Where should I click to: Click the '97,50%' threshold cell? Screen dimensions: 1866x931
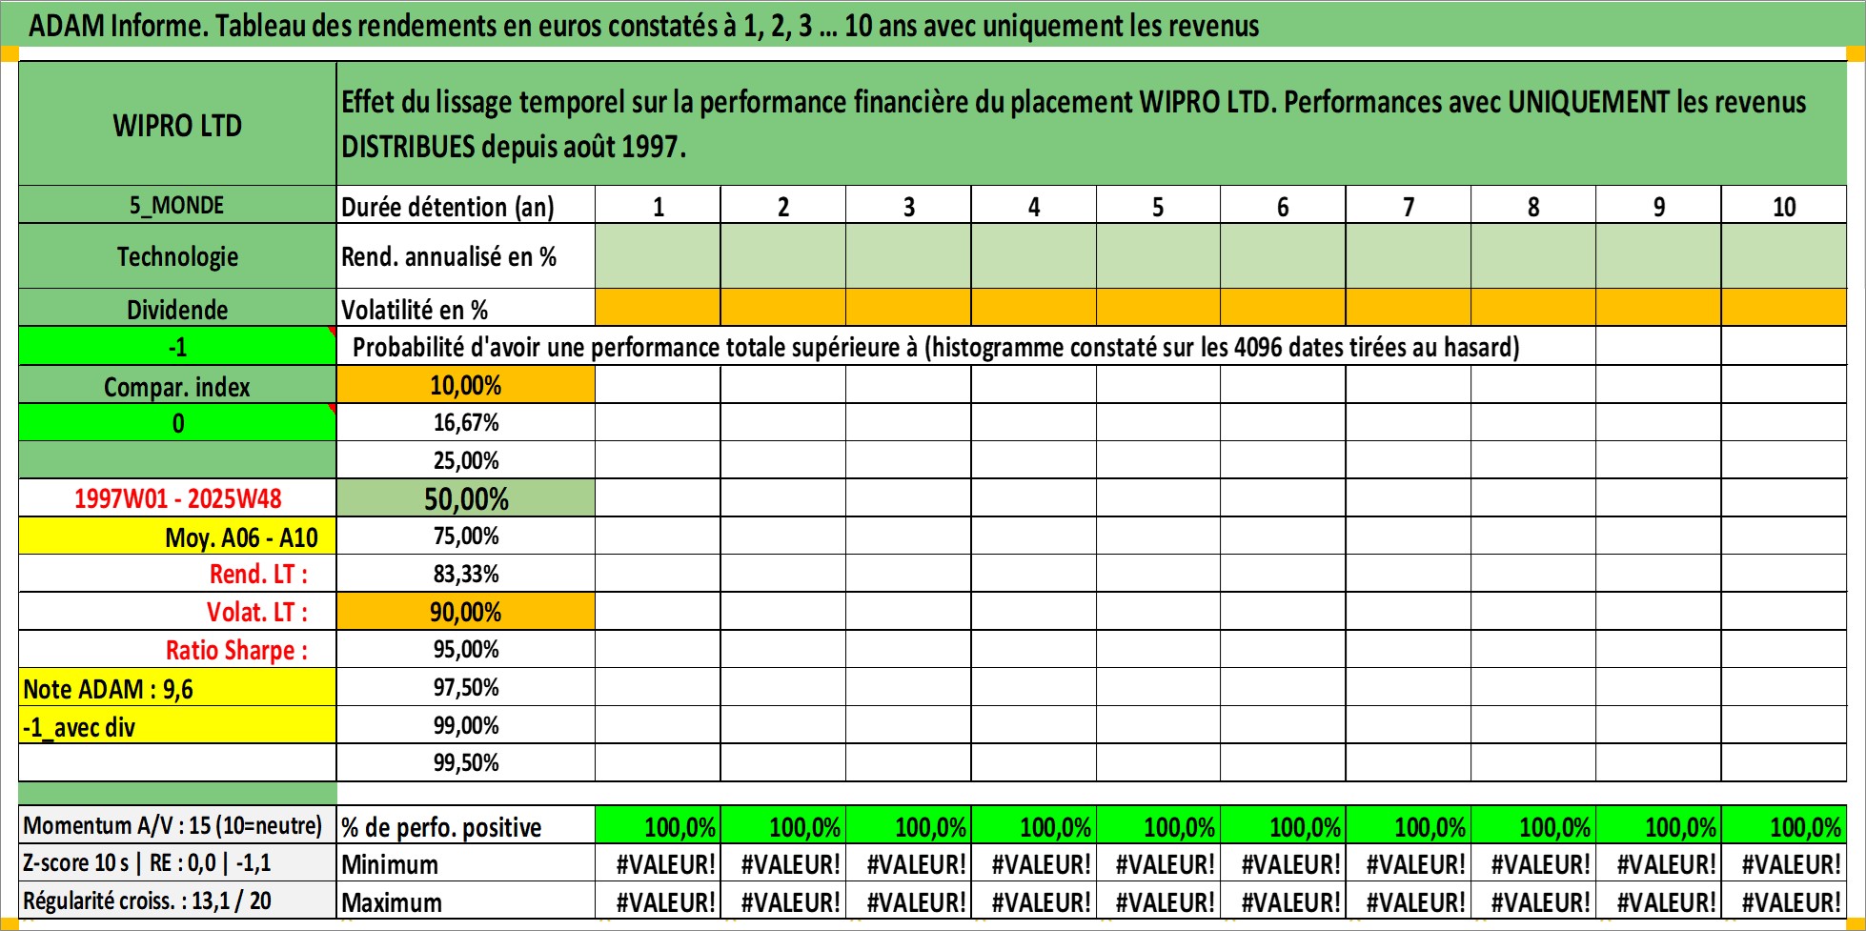click(x=466, y=687)
